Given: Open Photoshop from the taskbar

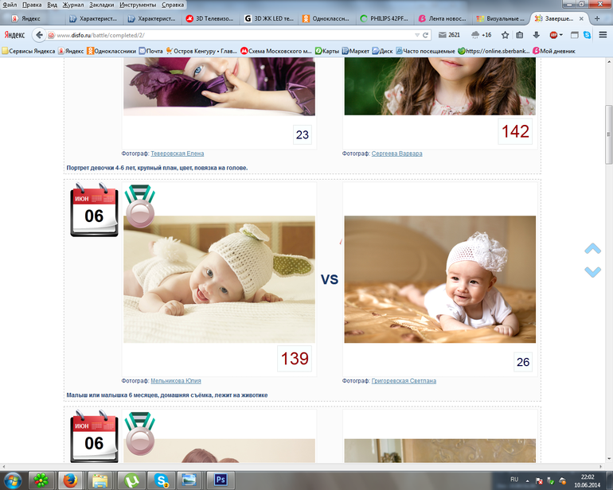Looking at the screenshot, I should pyautogui.click(x=221, y=480).
